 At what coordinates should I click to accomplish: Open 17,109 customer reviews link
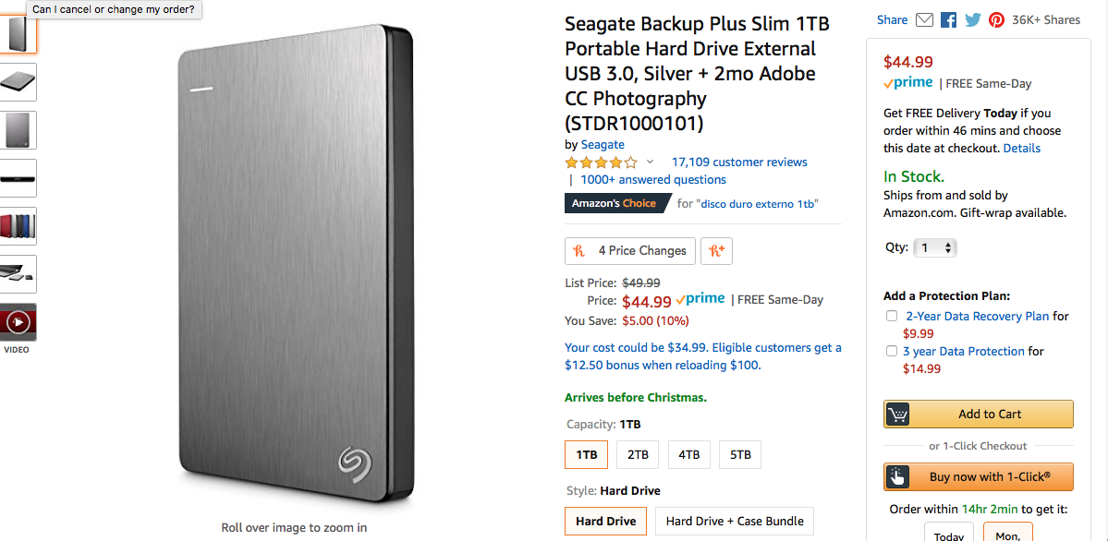[x=739, y=162]
